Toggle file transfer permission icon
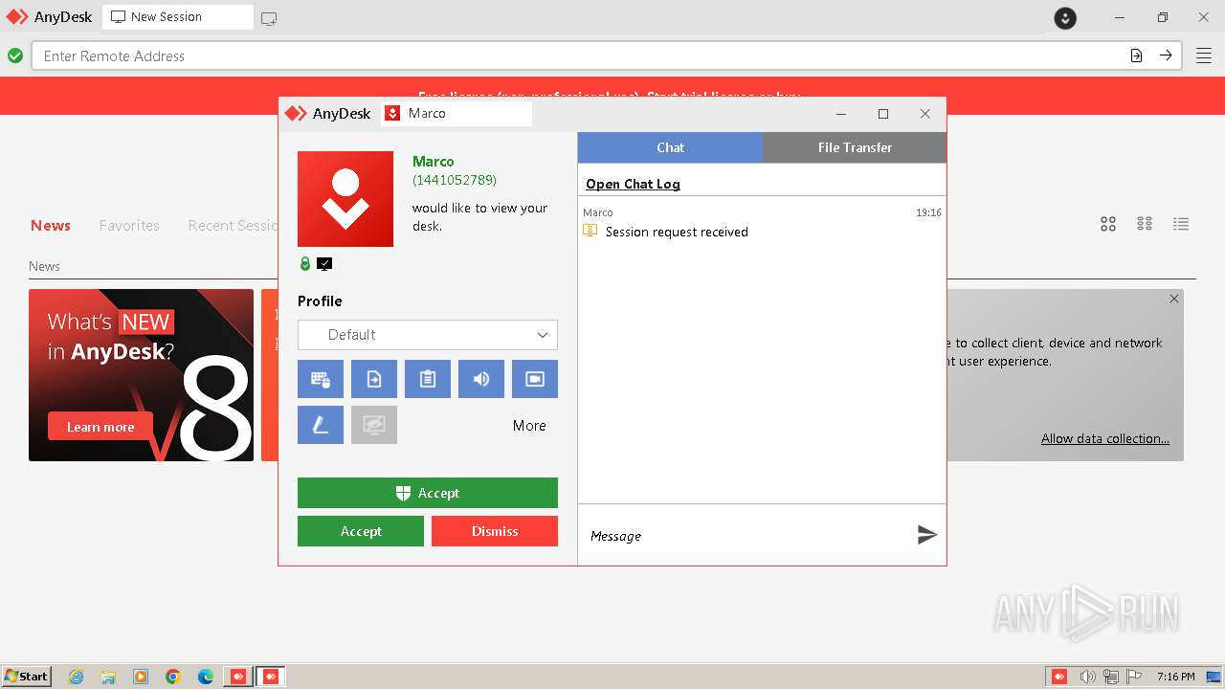Image resolution: width=1225 pixels, height=689 pixels. coord(374,379)
